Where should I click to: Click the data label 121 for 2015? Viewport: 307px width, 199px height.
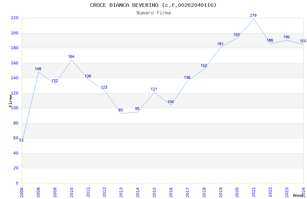[154, 89]
